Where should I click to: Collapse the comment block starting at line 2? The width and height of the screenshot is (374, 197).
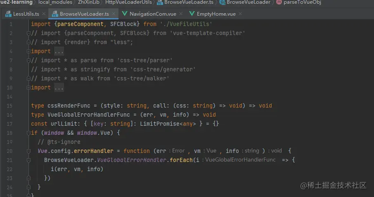(x=28, y=33)
